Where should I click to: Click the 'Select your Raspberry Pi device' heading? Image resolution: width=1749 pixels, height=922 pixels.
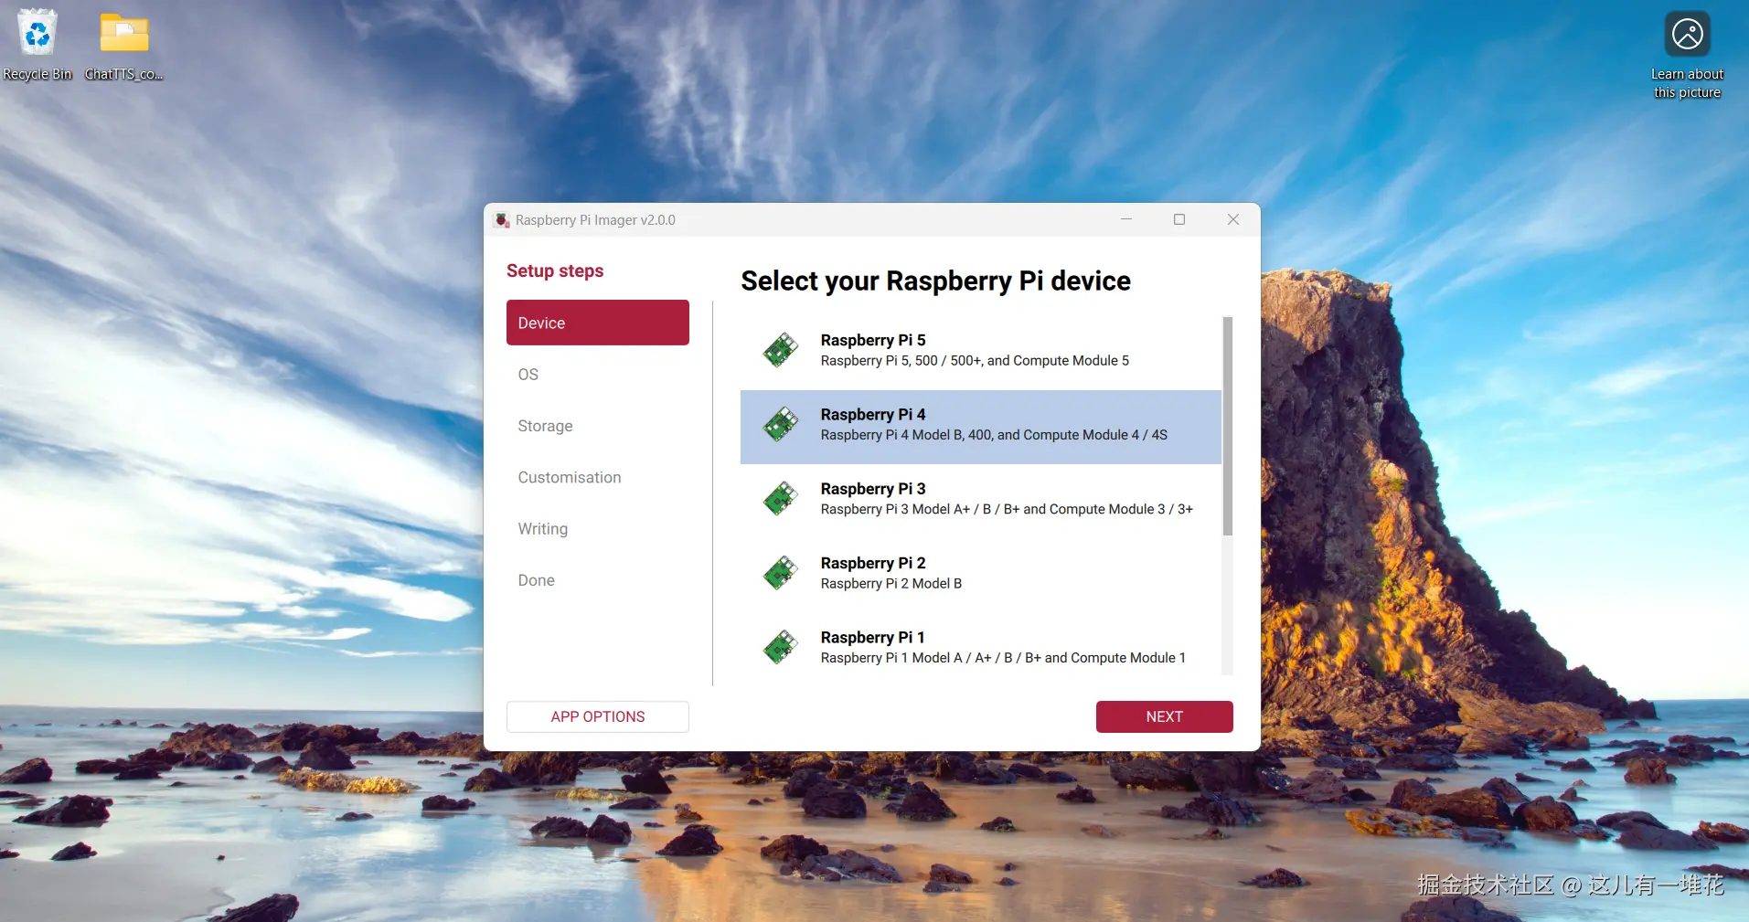935,281
